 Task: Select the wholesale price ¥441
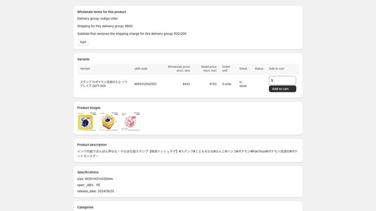tap(186, 84)
